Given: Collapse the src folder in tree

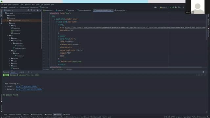Looking at the screenshot, I should (x=8, y=36).
